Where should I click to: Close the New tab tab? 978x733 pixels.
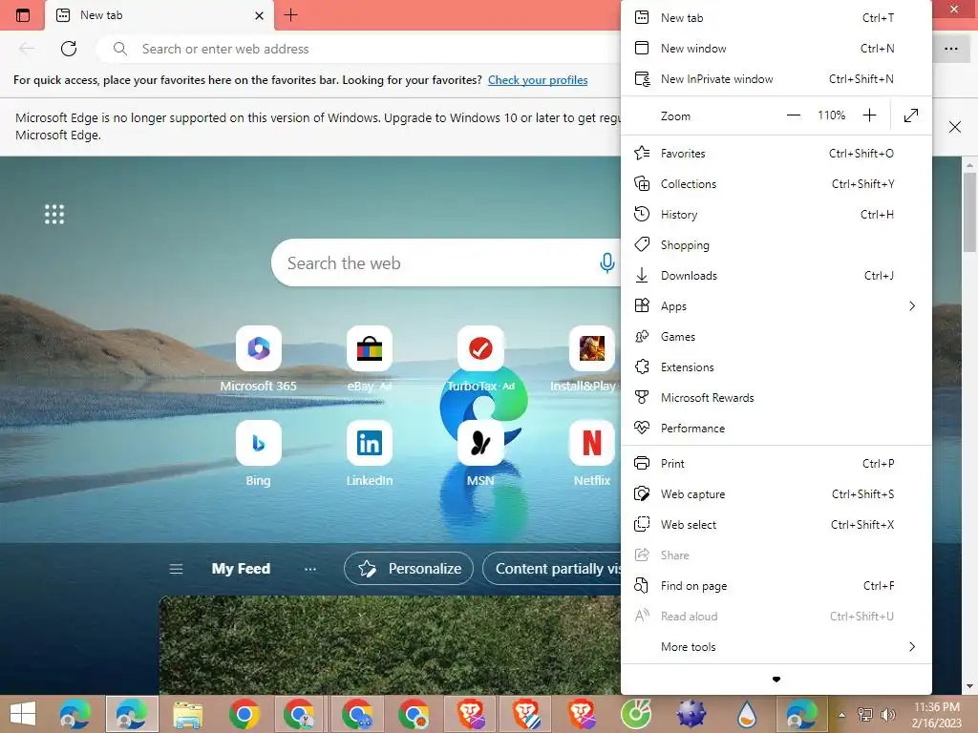(259, 15)
